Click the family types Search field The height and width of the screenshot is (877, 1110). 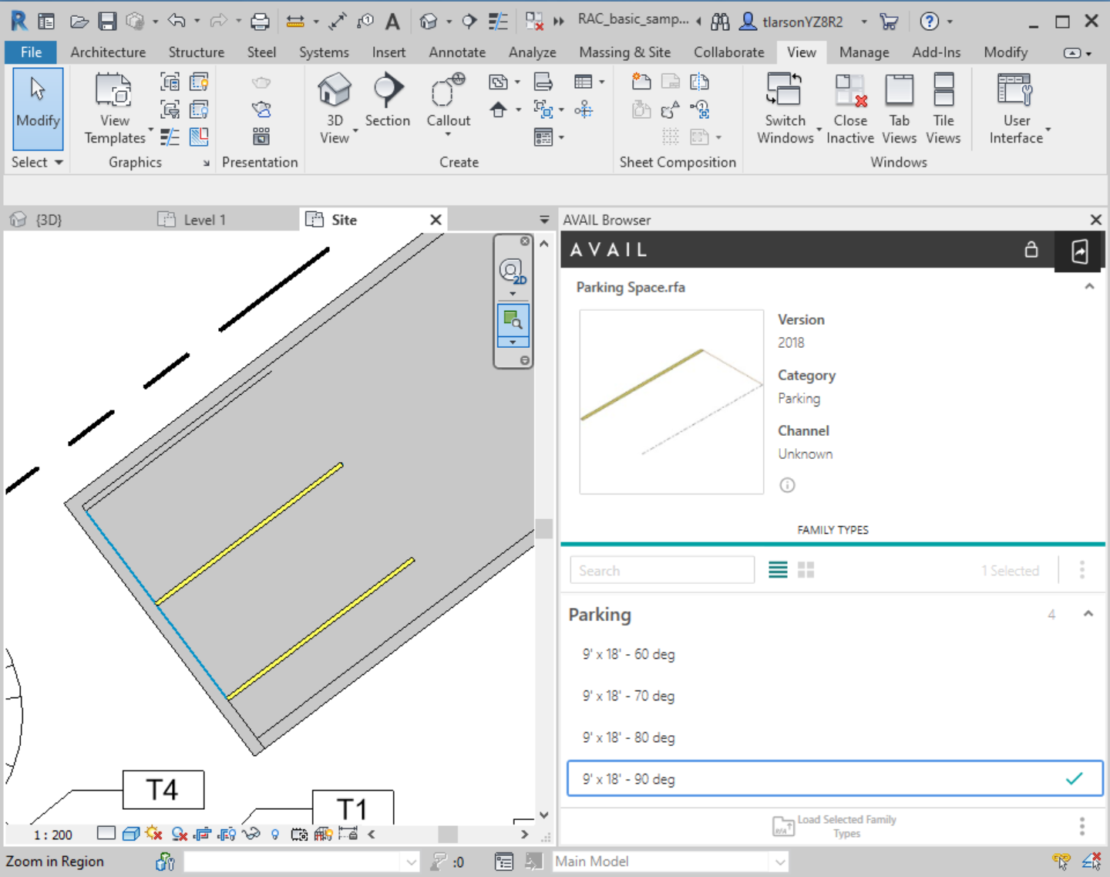point(661,571)
